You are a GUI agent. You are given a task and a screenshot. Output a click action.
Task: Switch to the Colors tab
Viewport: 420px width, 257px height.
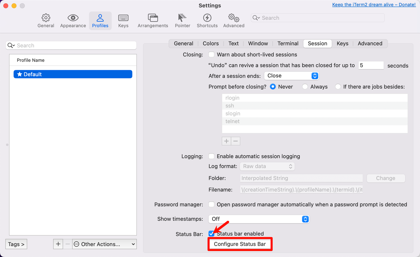coord(211,43)
